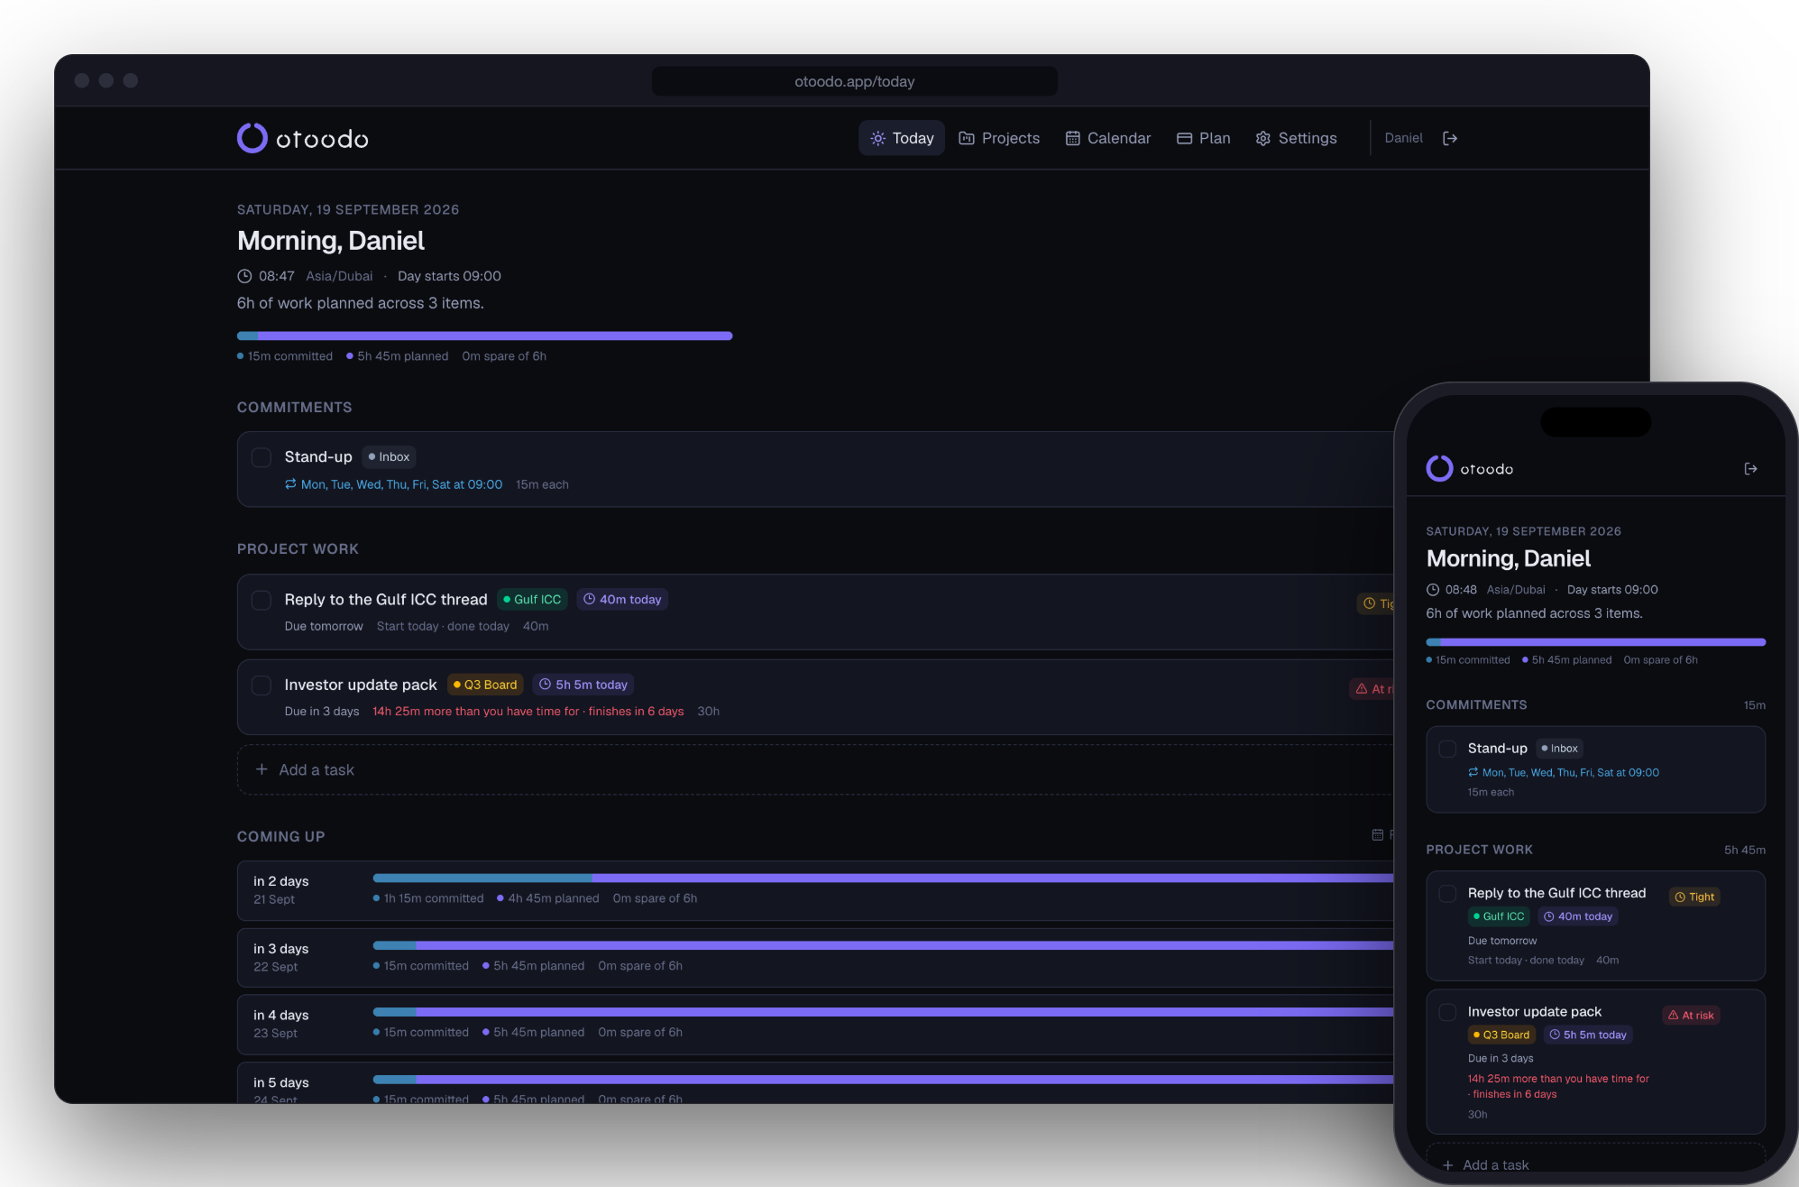1799x1187 pixels.
Task: Click the in 3 days capacity bar
Action: (x=884, y=945)
